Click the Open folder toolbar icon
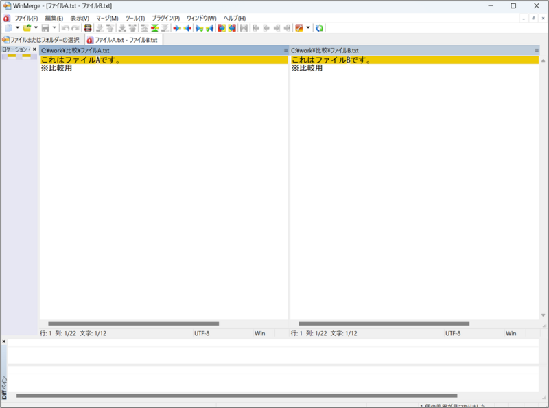The width and height of the screenshot is (549, 408). point(27,28)
